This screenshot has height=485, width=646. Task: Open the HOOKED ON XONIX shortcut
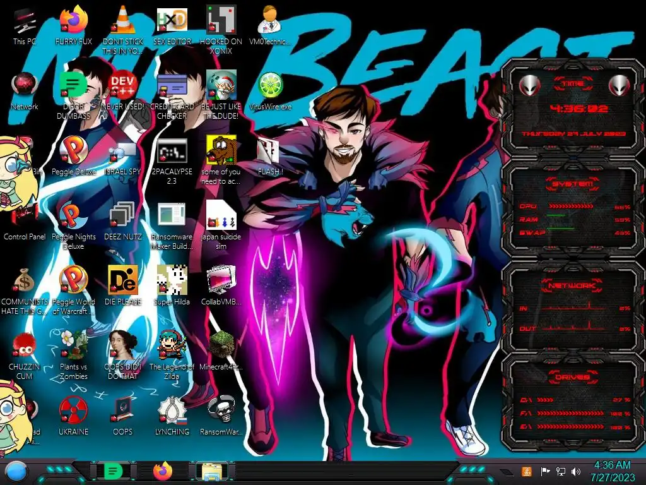click(221, 30)
